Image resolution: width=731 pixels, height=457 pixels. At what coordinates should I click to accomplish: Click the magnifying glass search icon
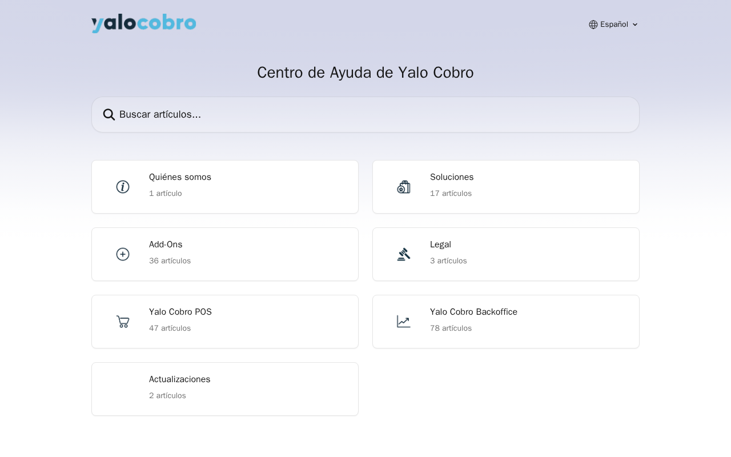tap(109, 114)
